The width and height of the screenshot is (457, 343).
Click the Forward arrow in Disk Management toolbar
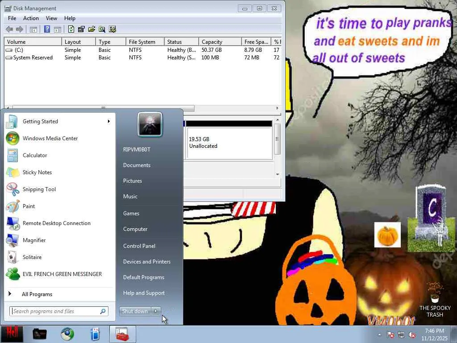(20, 29)
